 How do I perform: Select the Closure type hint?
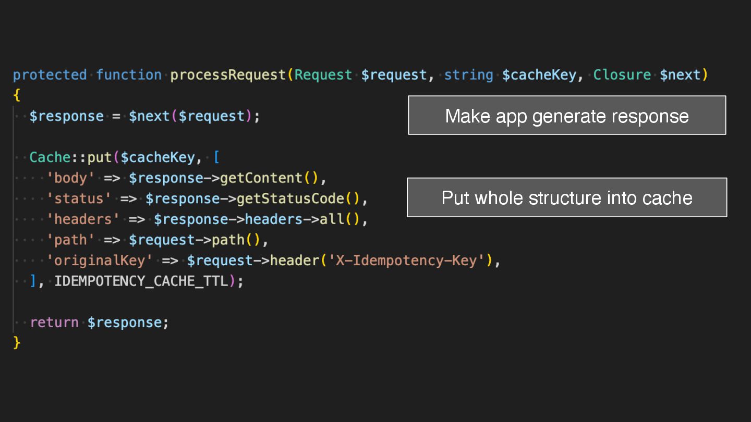pyautogui.click(x=622, y=75)
